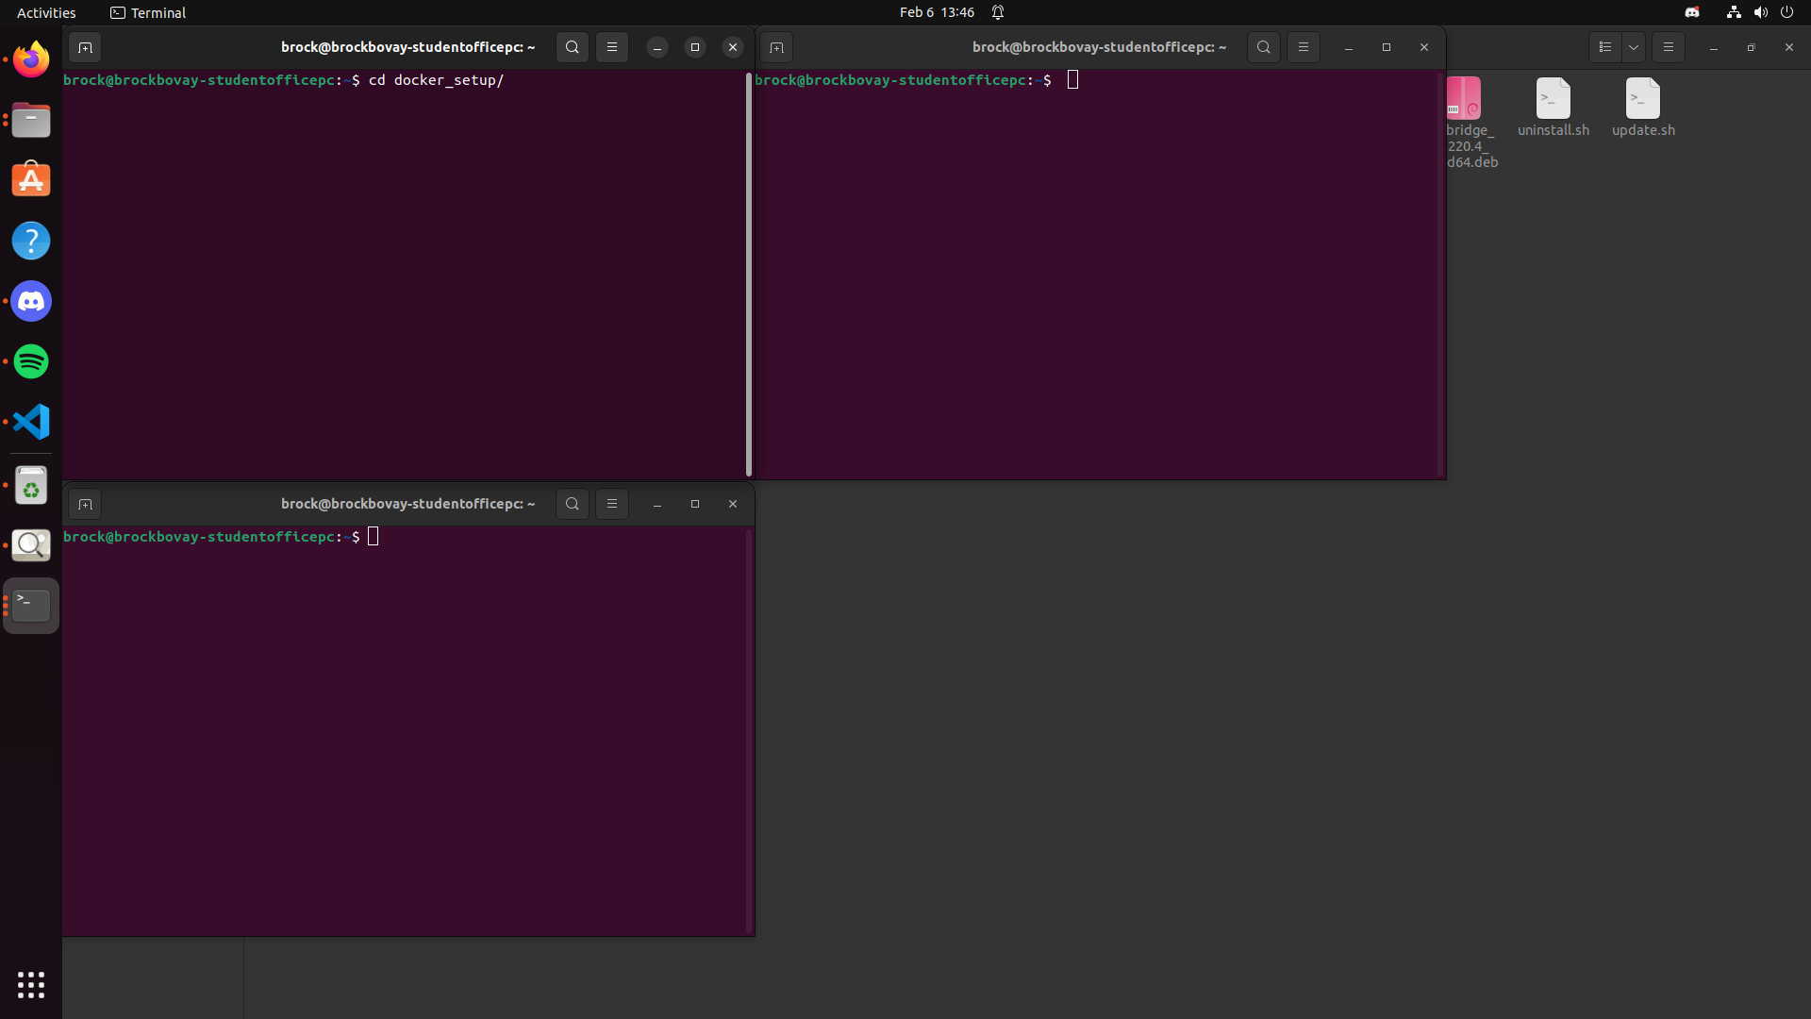The width and height of the screenshot is (1811, 1019).
Task: Click the Discord tray indicator
Action: (1692, 12)
